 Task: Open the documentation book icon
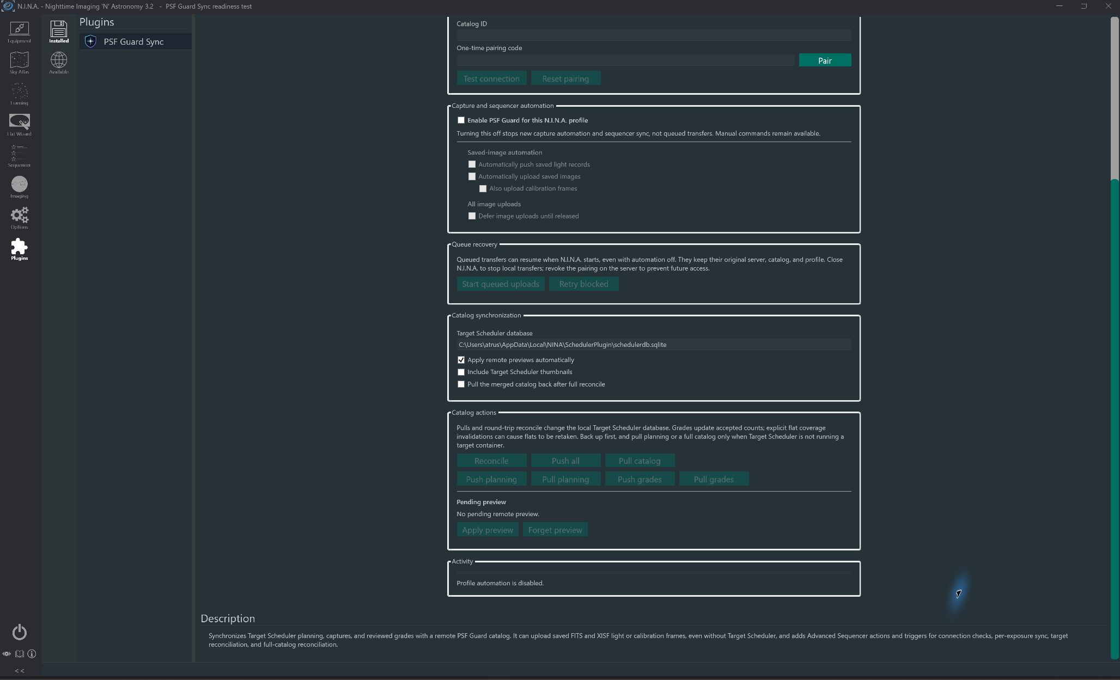pos(20,654)
